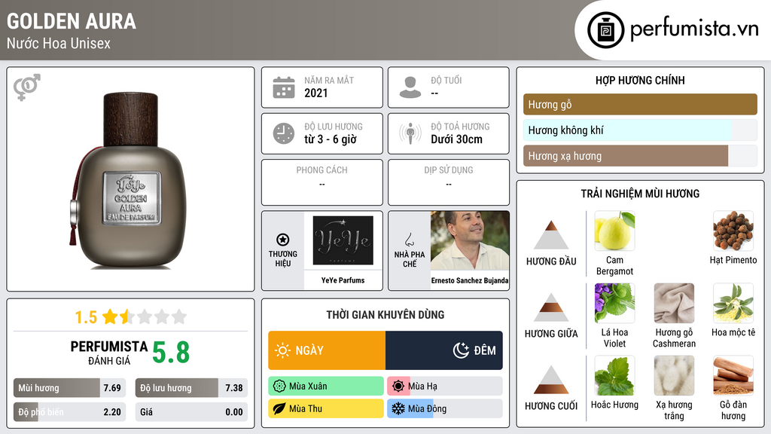Click the Hương Đầu pyramid icon
This screenshot has width=771, height=434.
pos(551,235)
